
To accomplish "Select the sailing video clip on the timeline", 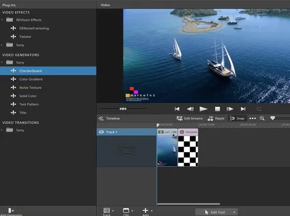I will pyautogui.click(x=167, y=148).
